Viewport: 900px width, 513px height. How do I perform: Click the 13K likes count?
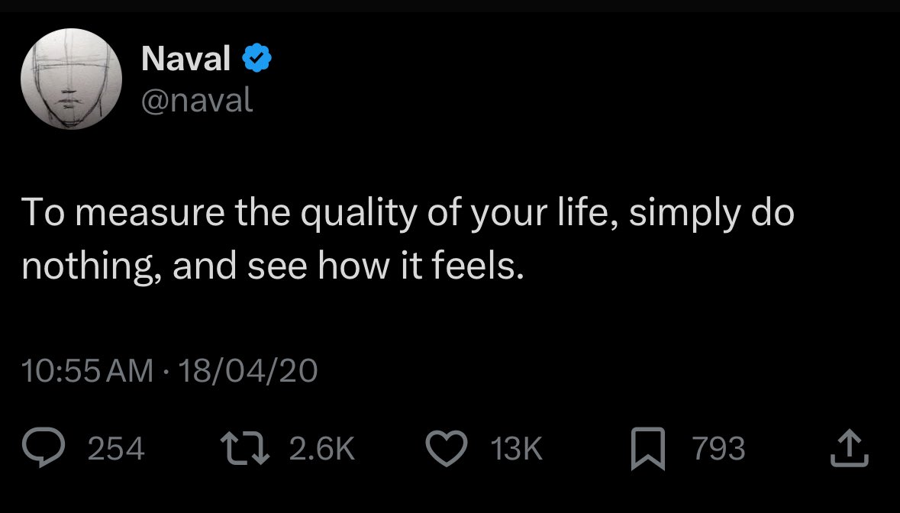point(517,449)
